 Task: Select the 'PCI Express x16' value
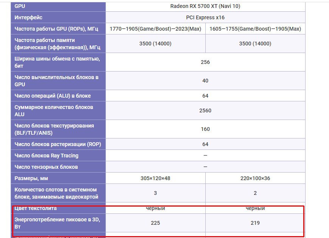[x=205, y=17]
